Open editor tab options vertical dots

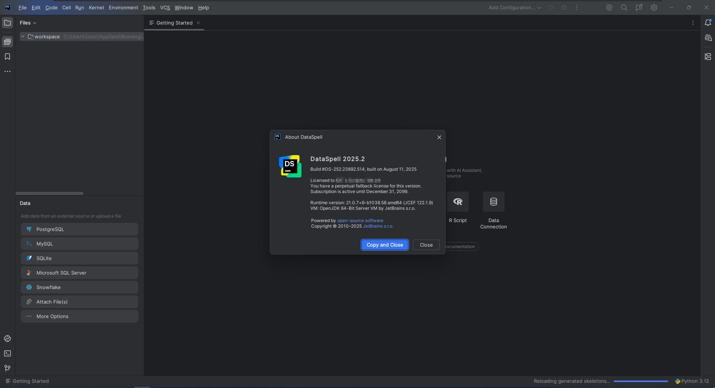pyautogui.click(x=693, y=23)
